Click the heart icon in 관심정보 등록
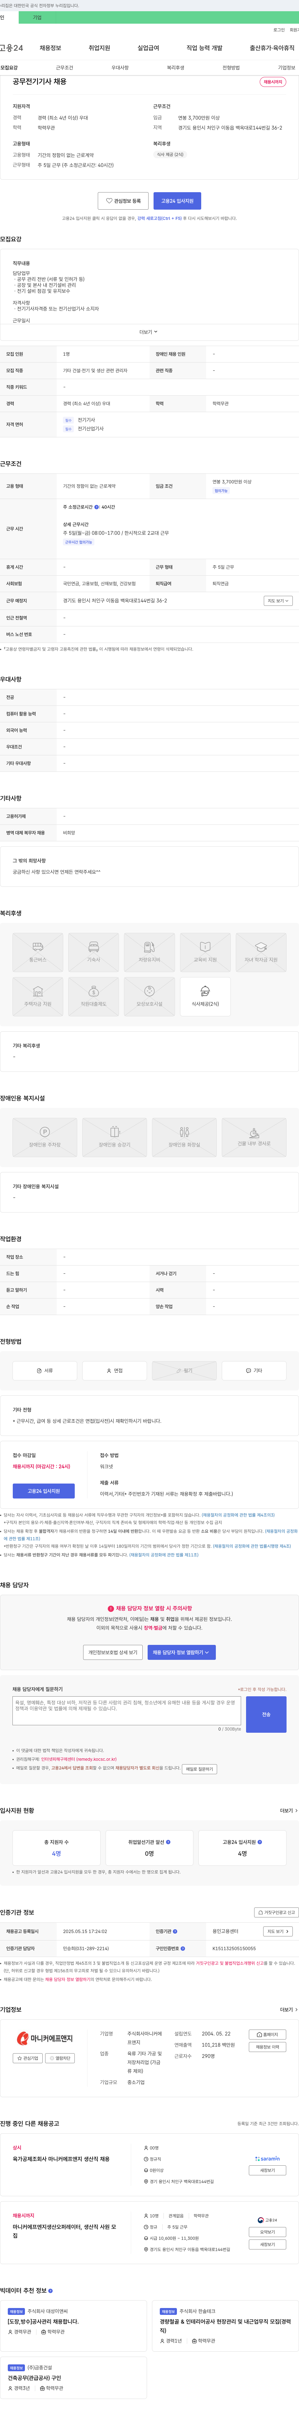299x2427 pixels. (x=109, y=201)
